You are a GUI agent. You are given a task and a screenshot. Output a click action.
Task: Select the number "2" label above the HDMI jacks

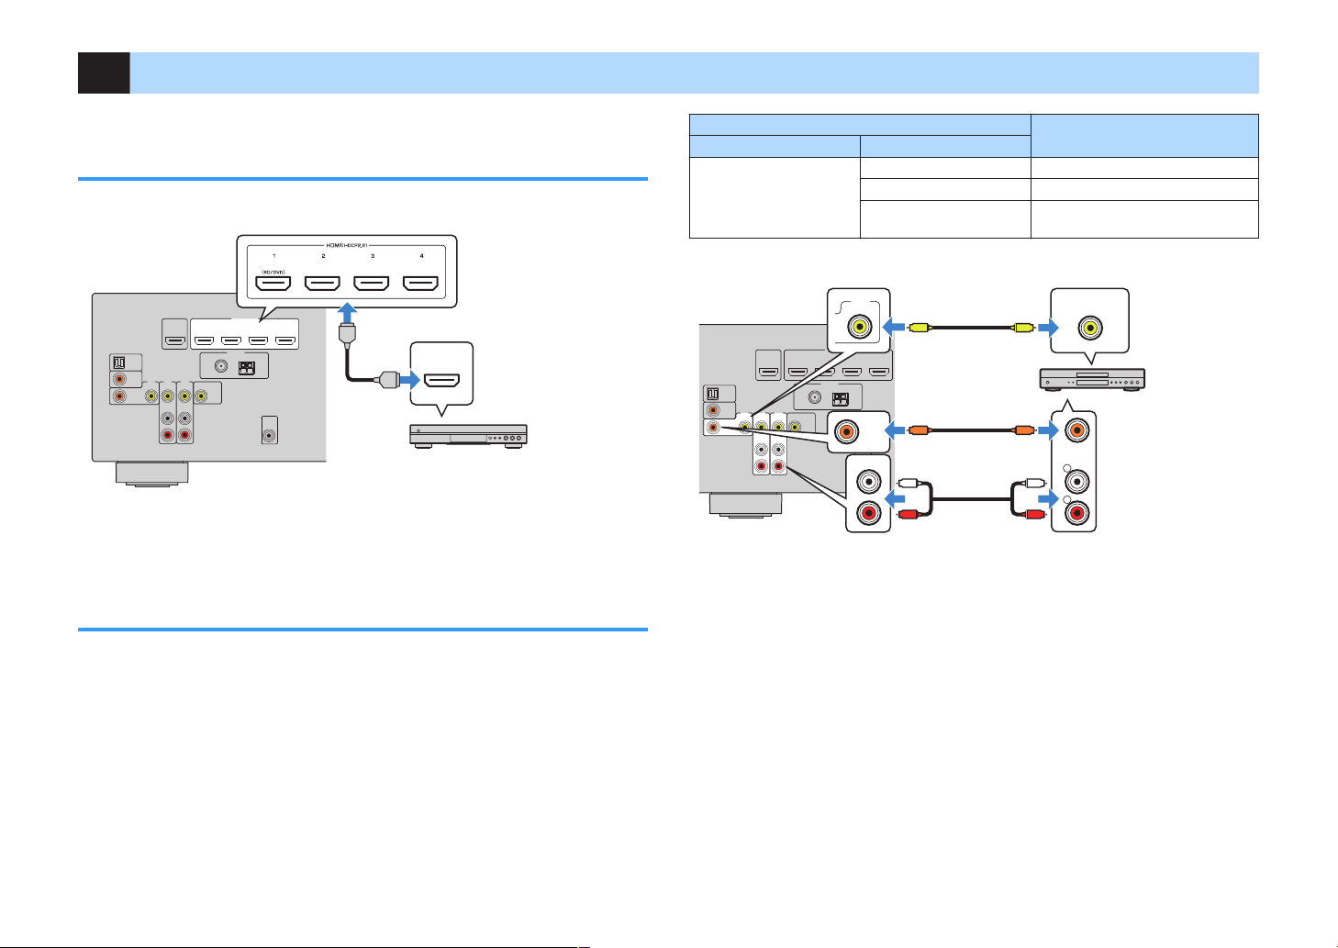[x=323, y=255]
